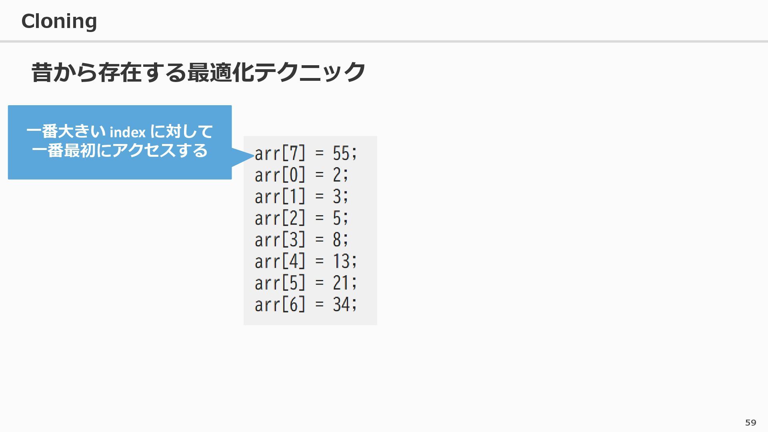Click the code line arr[6] = 34;

coord(305,305)
